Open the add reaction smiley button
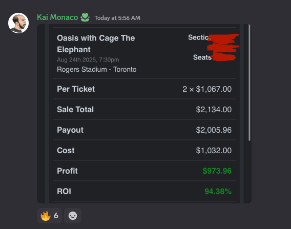The width and height of the screenshot is (291, 229). pyautogui.click(x=73, y=216)
